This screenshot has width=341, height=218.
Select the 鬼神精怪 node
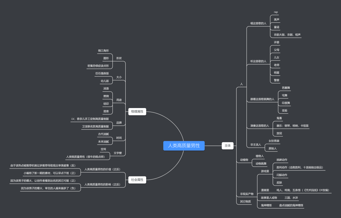pos(266,205)
